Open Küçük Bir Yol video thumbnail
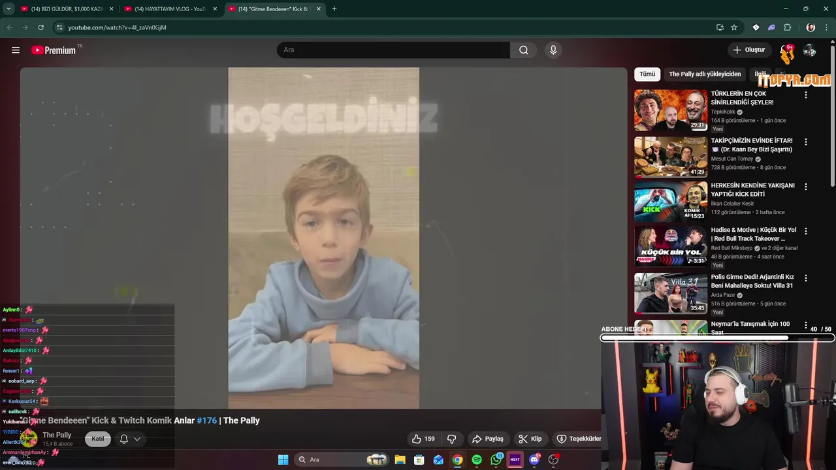 (x=671, y=246)
